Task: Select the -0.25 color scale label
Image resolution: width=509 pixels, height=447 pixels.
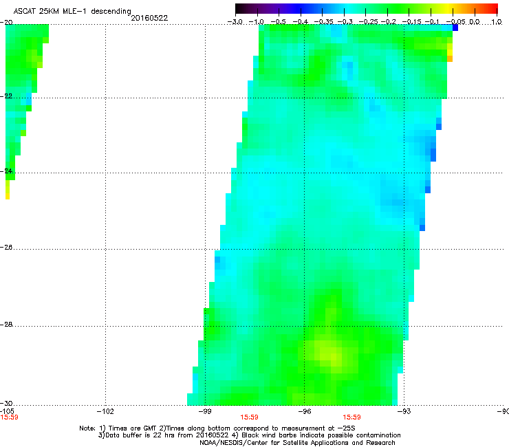Action: coord(368,22)
